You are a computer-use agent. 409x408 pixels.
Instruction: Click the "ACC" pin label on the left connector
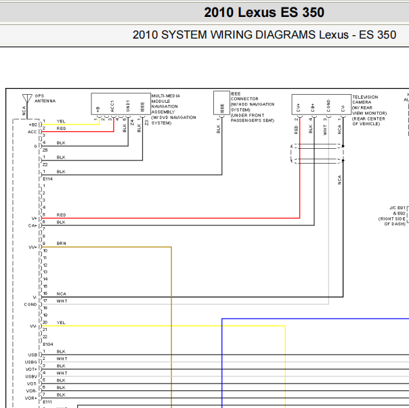[32, 132]
